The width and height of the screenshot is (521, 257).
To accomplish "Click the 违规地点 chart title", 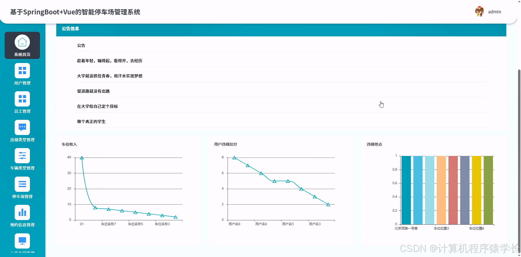I will [374, 144].
